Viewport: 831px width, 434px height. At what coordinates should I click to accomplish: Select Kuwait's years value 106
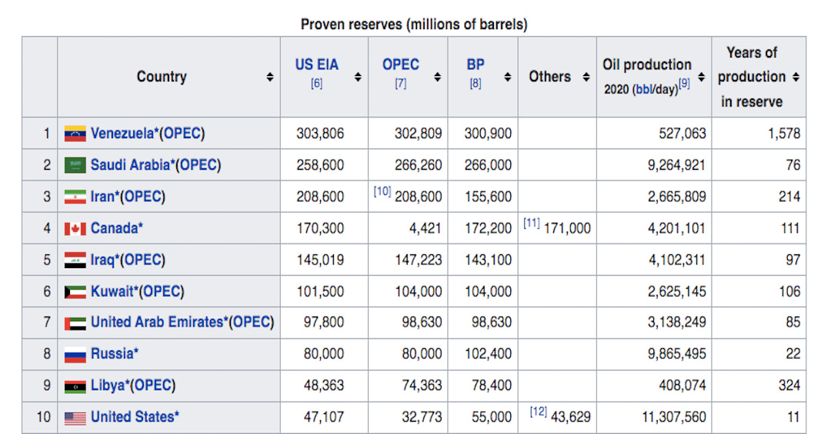[789, 292]
